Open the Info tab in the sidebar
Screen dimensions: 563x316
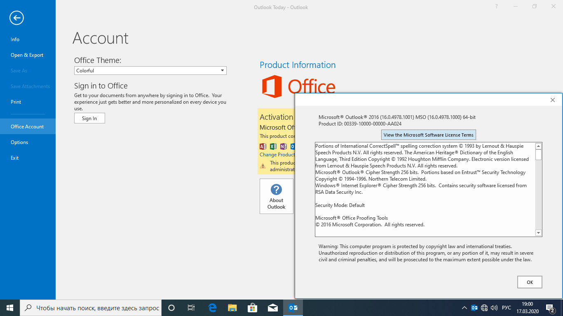point(28,39)
